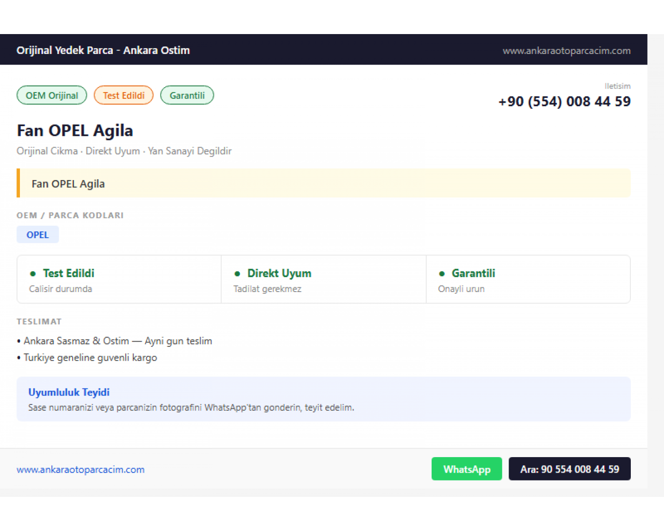Select the Direkt Uyum feature card
Screen dimensions: 664x531
324,279
